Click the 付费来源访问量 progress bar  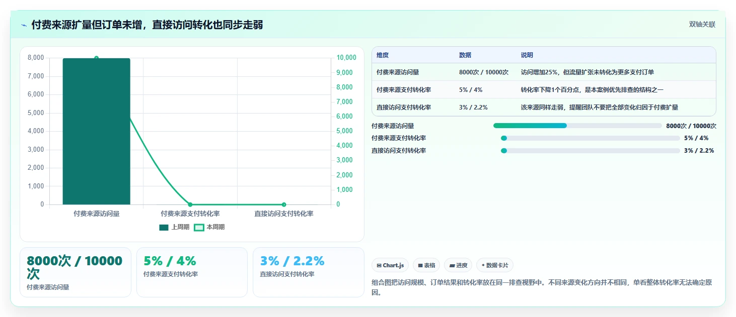(577, 126)
